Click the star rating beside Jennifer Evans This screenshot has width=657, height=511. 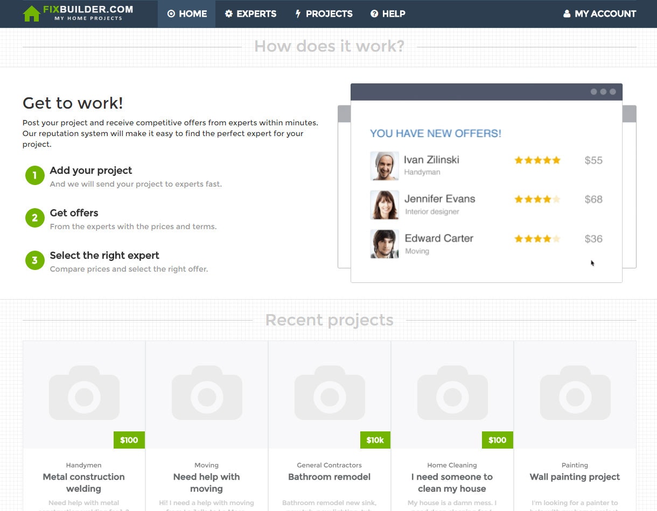tap(537, 199)
